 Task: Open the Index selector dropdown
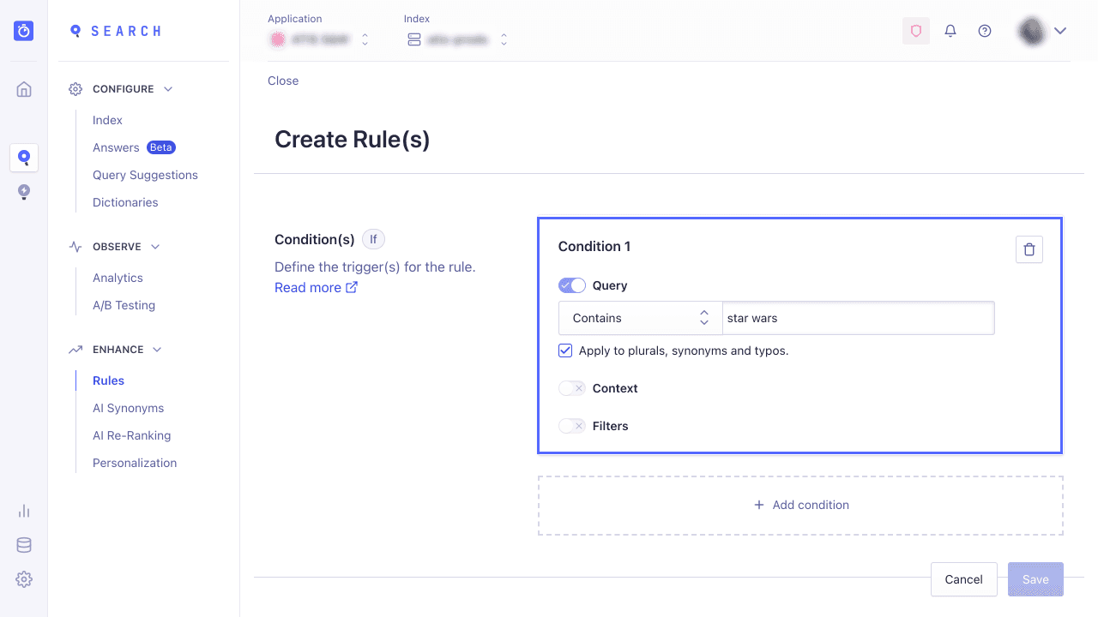[457, 39]
